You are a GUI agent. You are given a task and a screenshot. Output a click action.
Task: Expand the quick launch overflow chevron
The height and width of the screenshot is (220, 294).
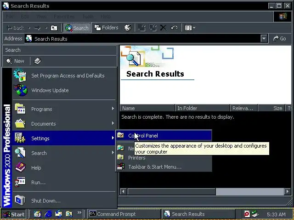tap(79, 212)
